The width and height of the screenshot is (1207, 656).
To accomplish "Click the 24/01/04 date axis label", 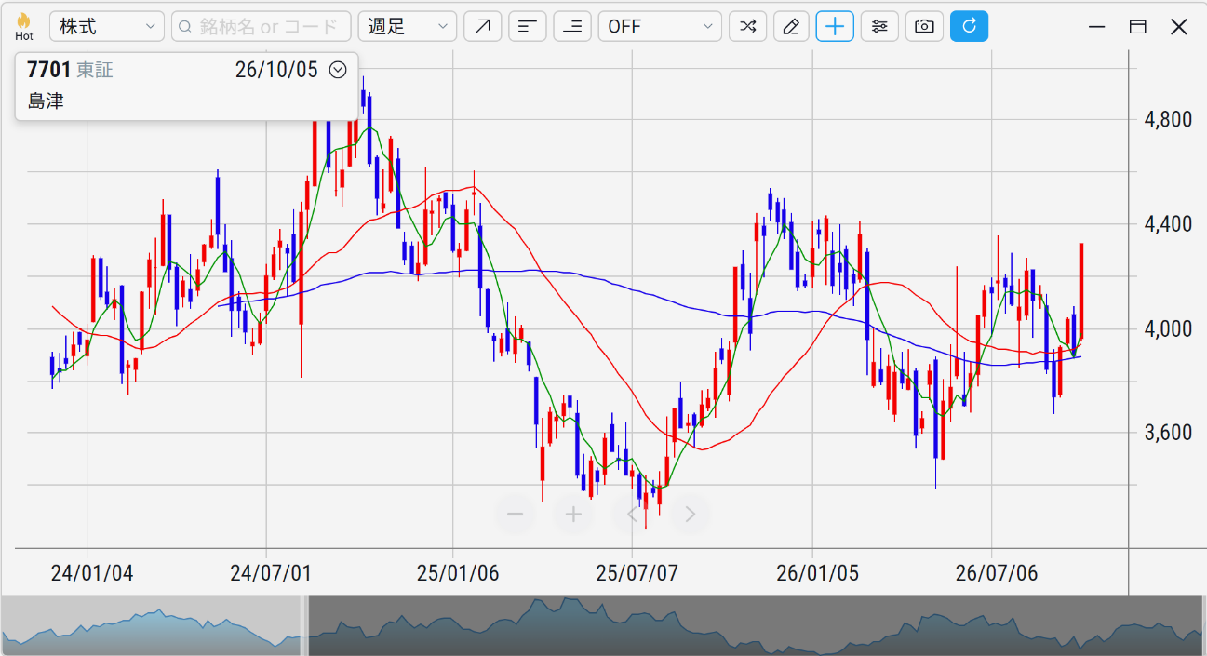I will point(91,573).
